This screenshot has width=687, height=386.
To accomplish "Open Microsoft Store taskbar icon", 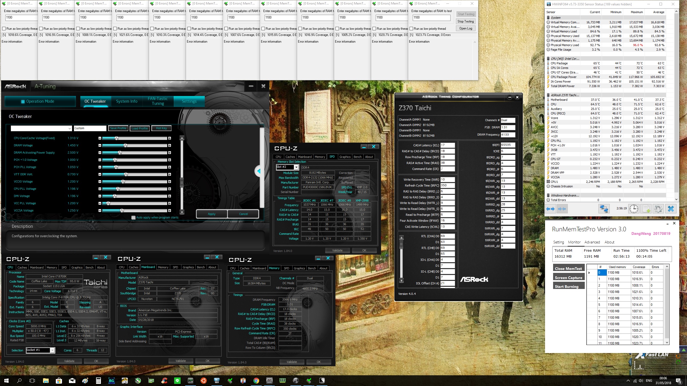I will 59,380.
